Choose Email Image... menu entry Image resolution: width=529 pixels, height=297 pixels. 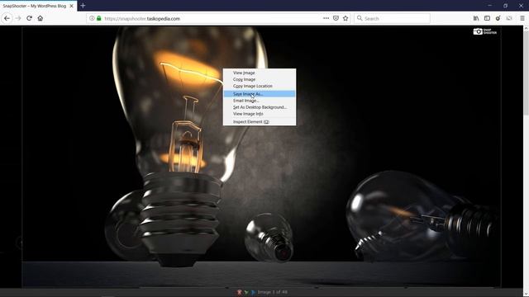point(260,101)
